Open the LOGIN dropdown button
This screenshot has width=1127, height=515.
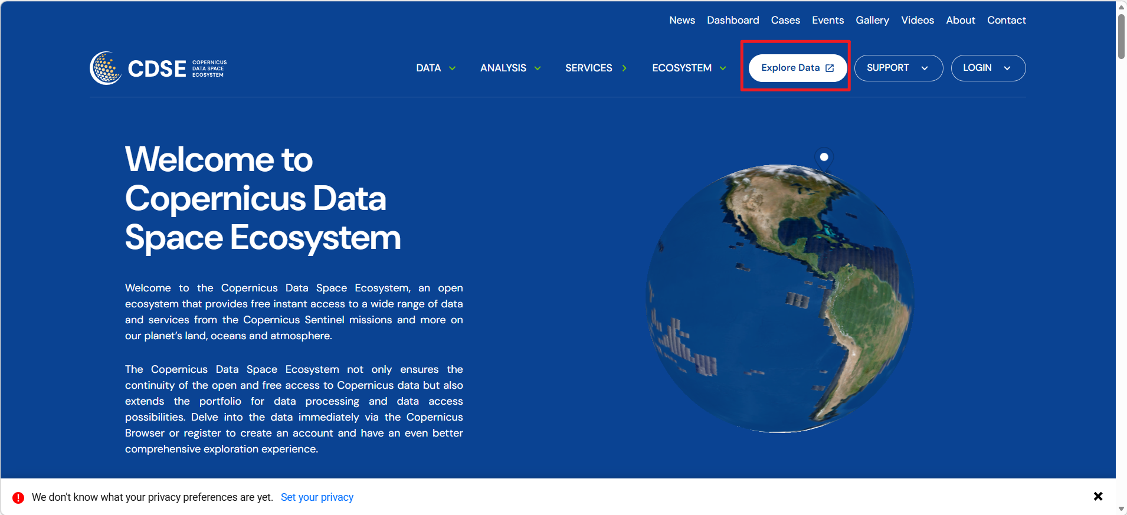pyautogui.click(x=988, y=68)
